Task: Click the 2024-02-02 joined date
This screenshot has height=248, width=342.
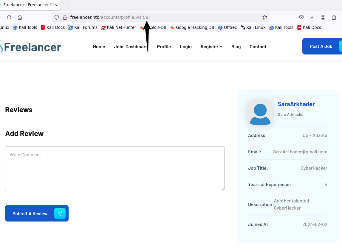Action: (315, 224)
